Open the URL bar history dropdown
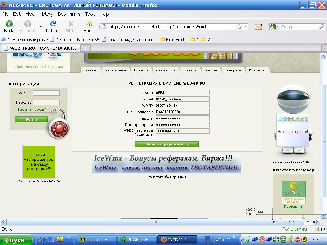Viewport: 327px width, 245px height. (246, 27)
